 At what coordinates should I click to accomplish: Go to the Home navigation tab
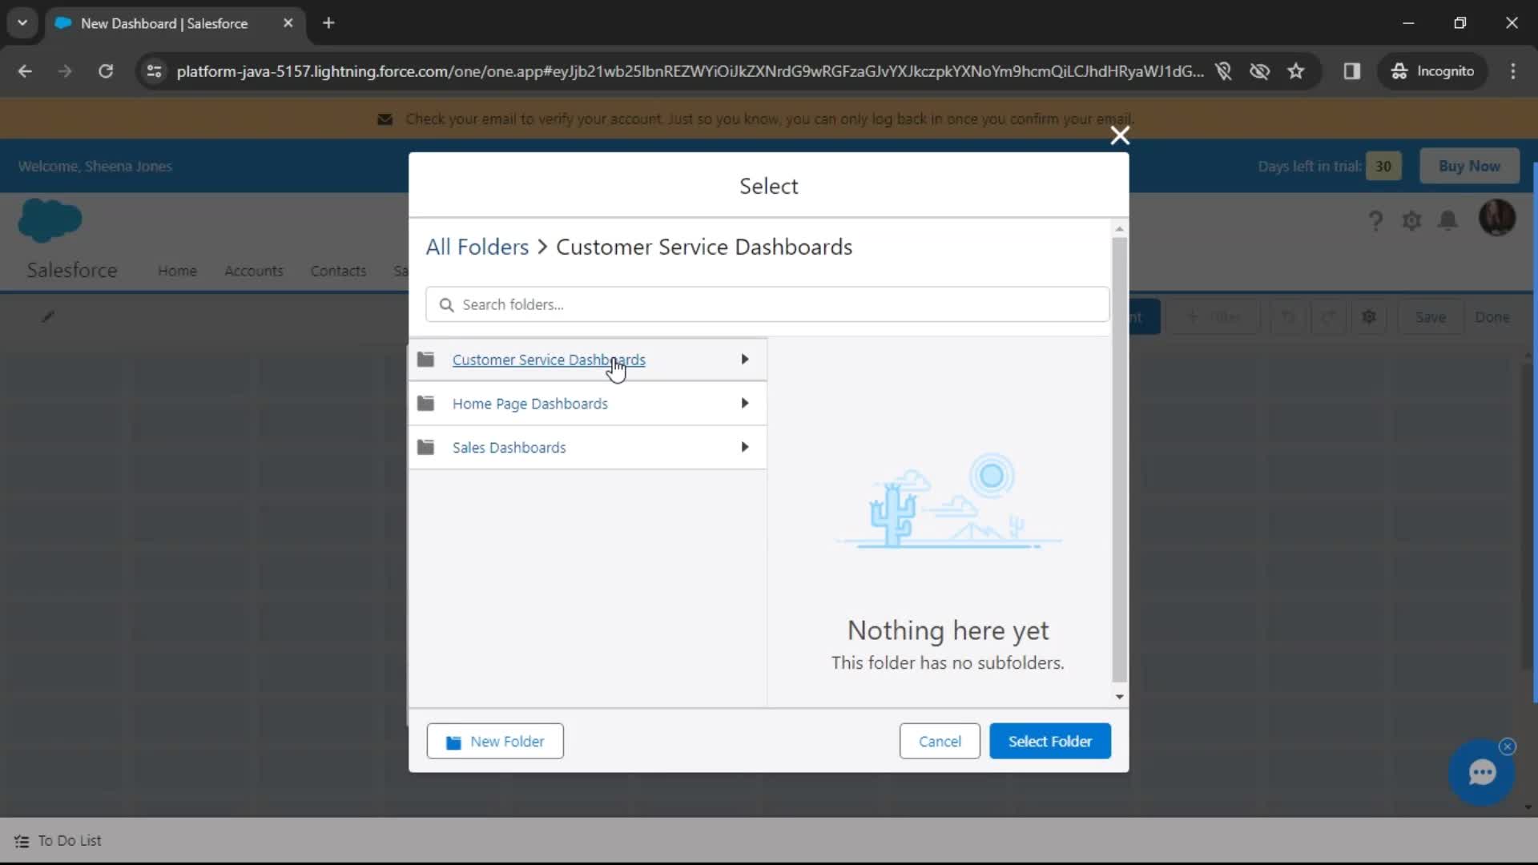pyautogui.click(x=177, y=271)
